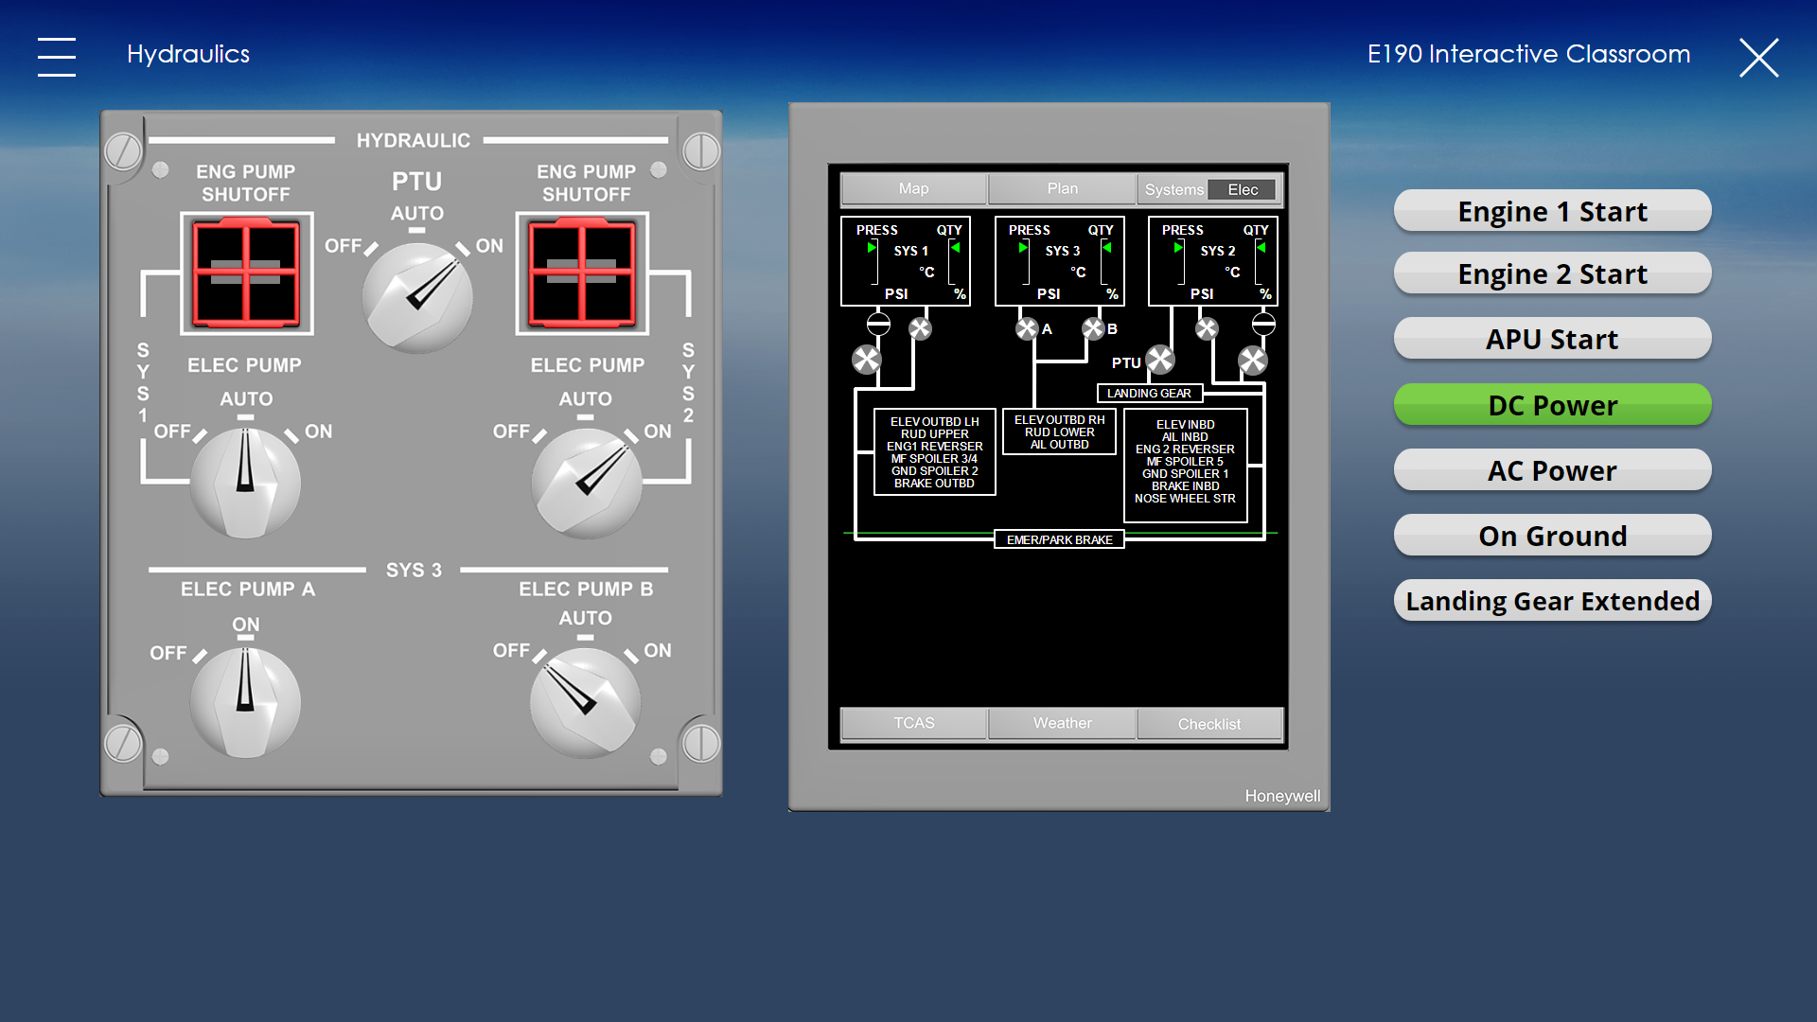
Task: Rotate the SYS 2 ELEC PUMP knob
Action: click(x=587, y=483)
